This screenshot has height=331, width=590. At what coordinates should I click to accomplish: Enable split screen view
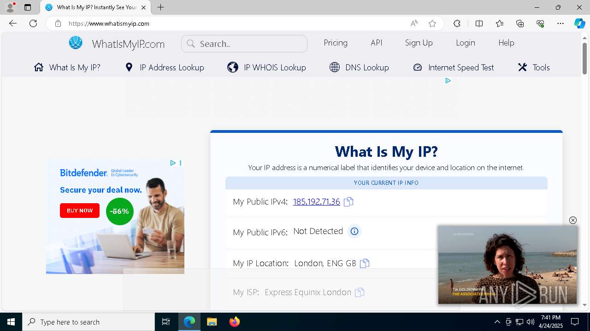(479, 23)
